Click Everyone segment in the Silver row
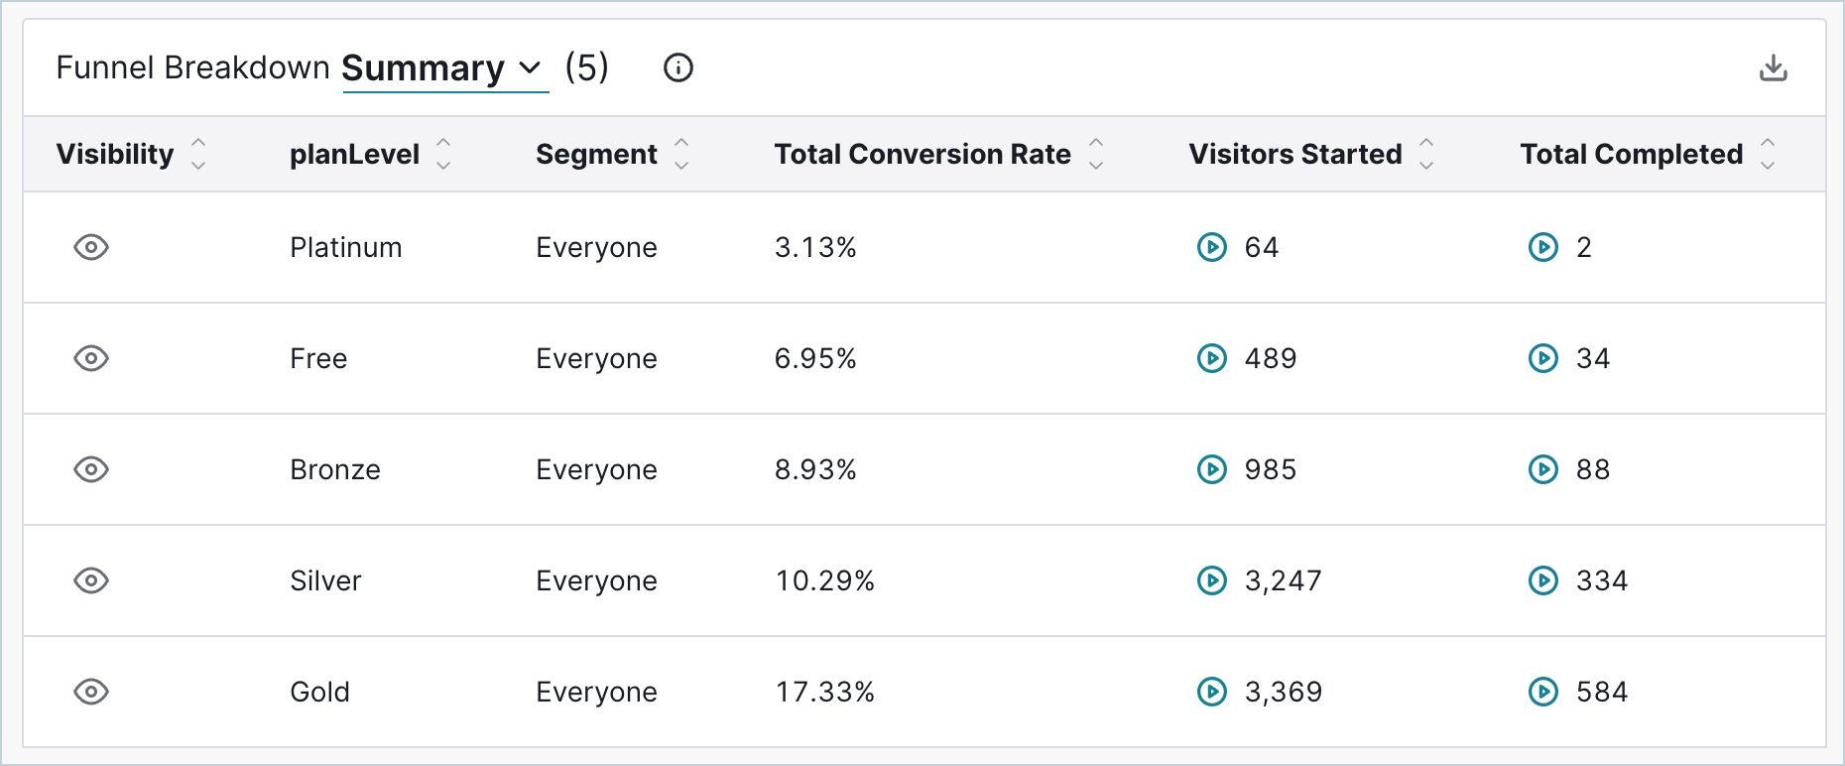Viewport: 1845px width, 766px height. tap(596, 581)
